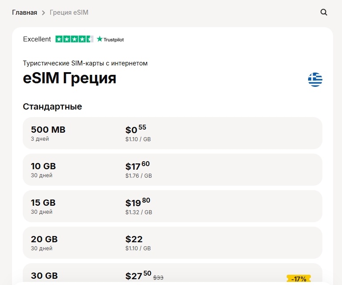Click the $1.32 / GB rate text

tap(139, 212)
